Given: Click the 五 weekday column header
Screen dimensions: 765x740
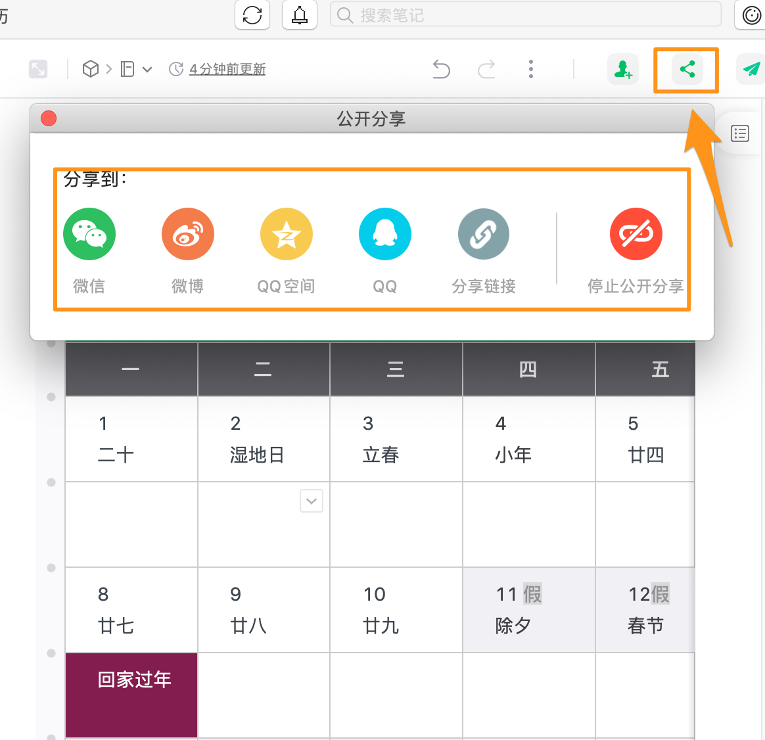Looking at the screenshot, I should (x=645, y=369).
